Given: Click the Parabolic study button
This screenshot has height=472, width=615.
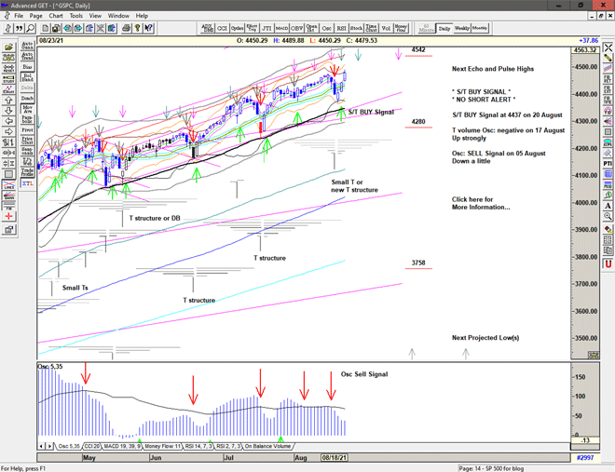Looking at the screenshot, I should tap(26, 118).
